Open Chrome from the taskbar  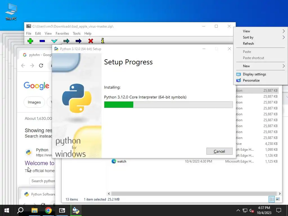point(48,210)
